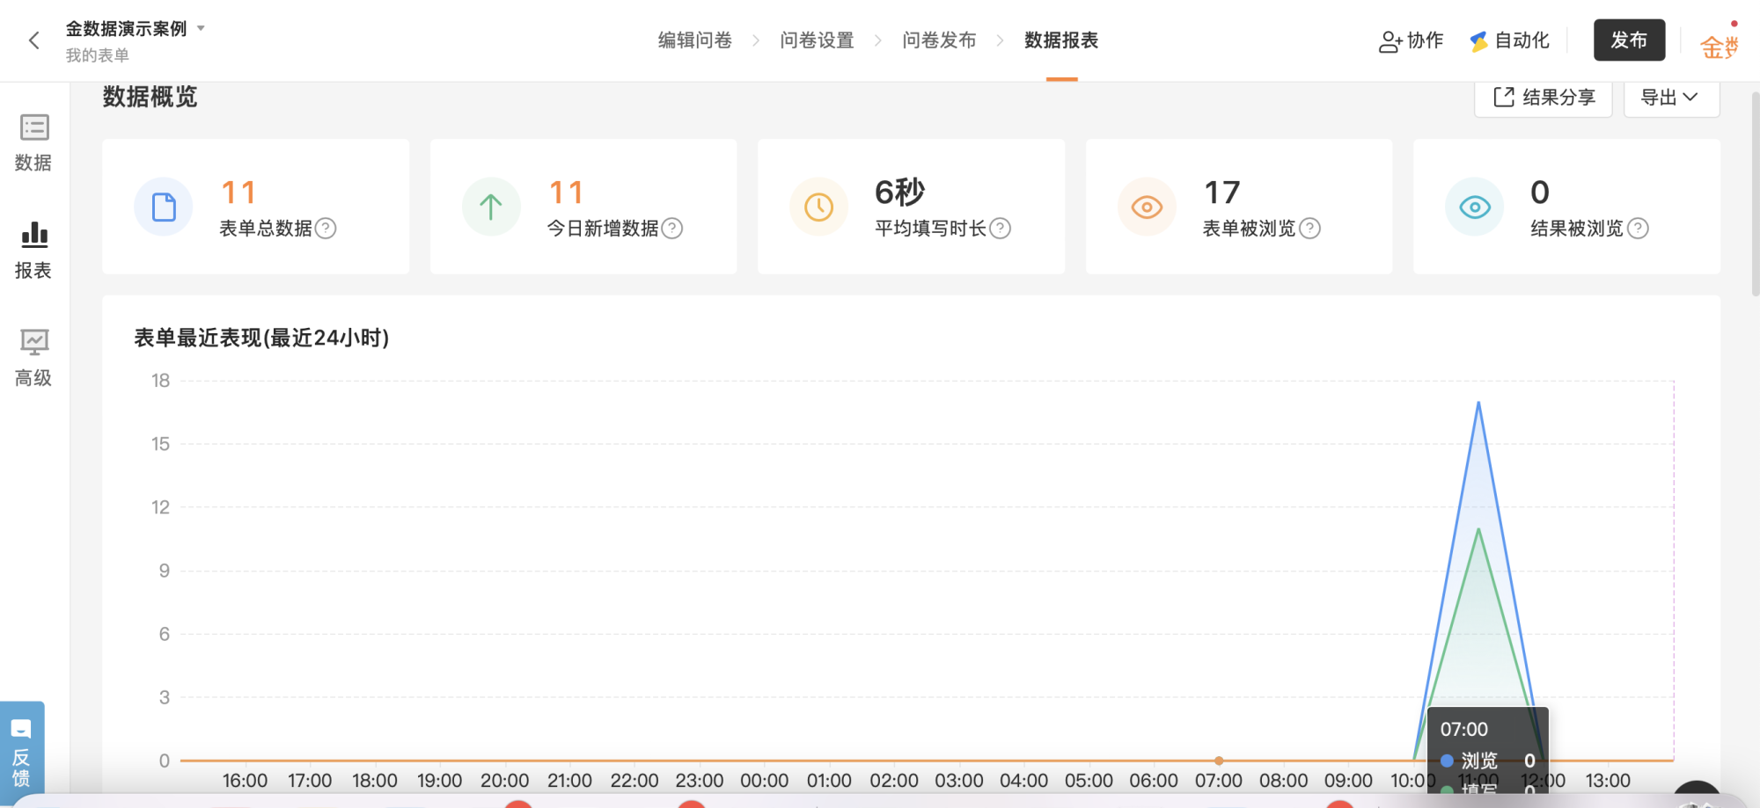Click the chevron after 问卷设置
The width and height of the screenshot is (1760, 808).
pos(878,40)
